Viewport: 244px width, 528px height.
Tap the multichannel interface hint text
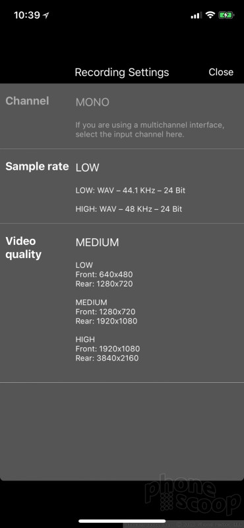tap(150, 130)
